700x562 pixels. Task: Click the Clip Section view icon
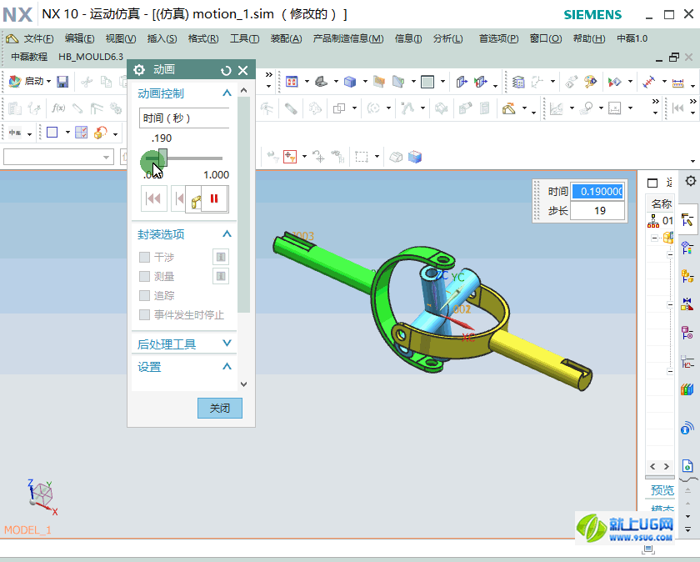(398, 82)
